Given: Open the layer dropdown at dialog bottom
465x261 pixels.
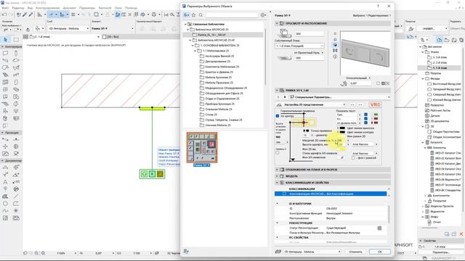Looking at the screenshot, I should click(312, 252).
